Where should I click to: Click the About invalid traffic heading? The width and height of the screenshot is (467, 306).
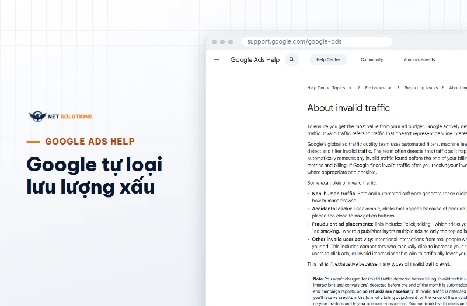point(348,108)
